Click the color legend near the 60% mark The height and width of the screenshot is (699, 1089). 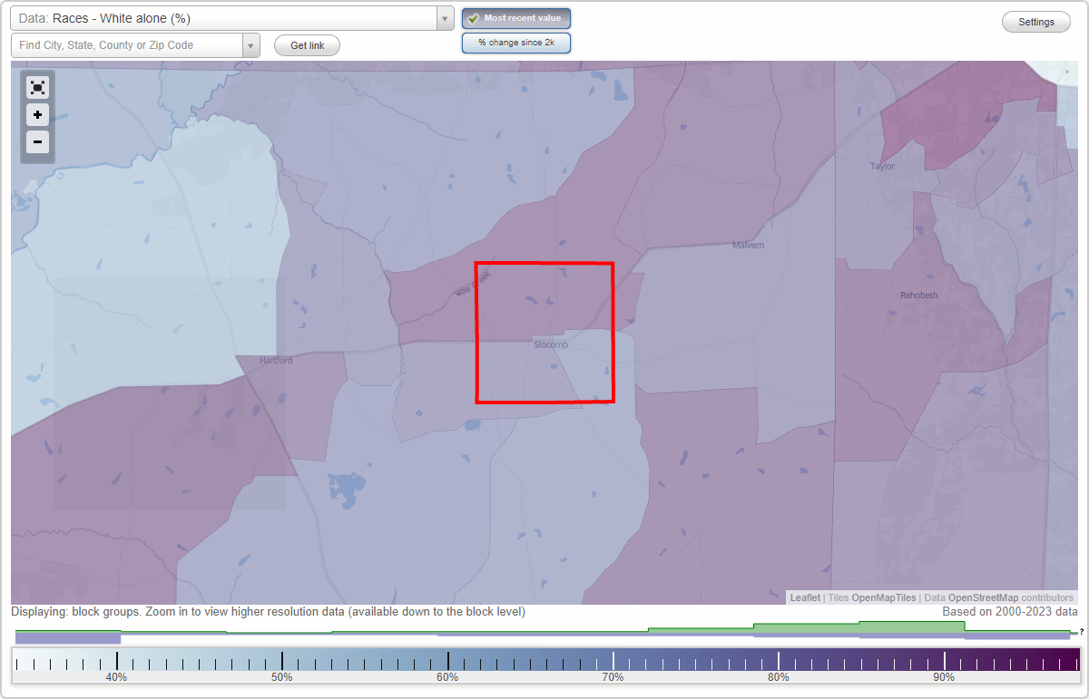click(x=446, y=656)
